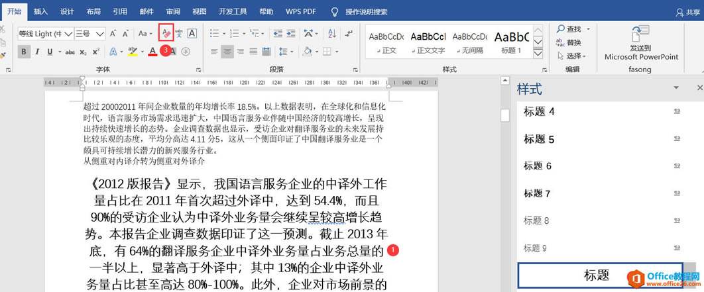Toggle align left

pos(214,52)
